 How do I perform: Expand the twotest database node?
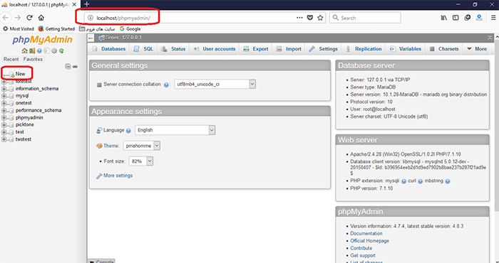[x=4, y=139]
